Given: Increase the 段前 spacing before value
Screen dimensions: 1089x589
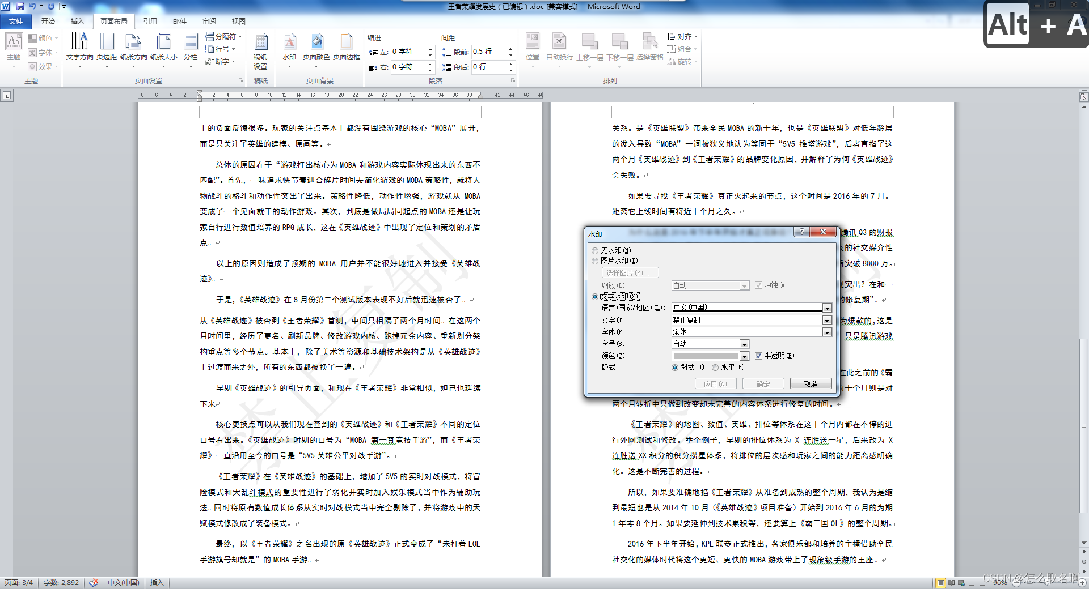Looking at the screenshot, I should tap(510, 49).
